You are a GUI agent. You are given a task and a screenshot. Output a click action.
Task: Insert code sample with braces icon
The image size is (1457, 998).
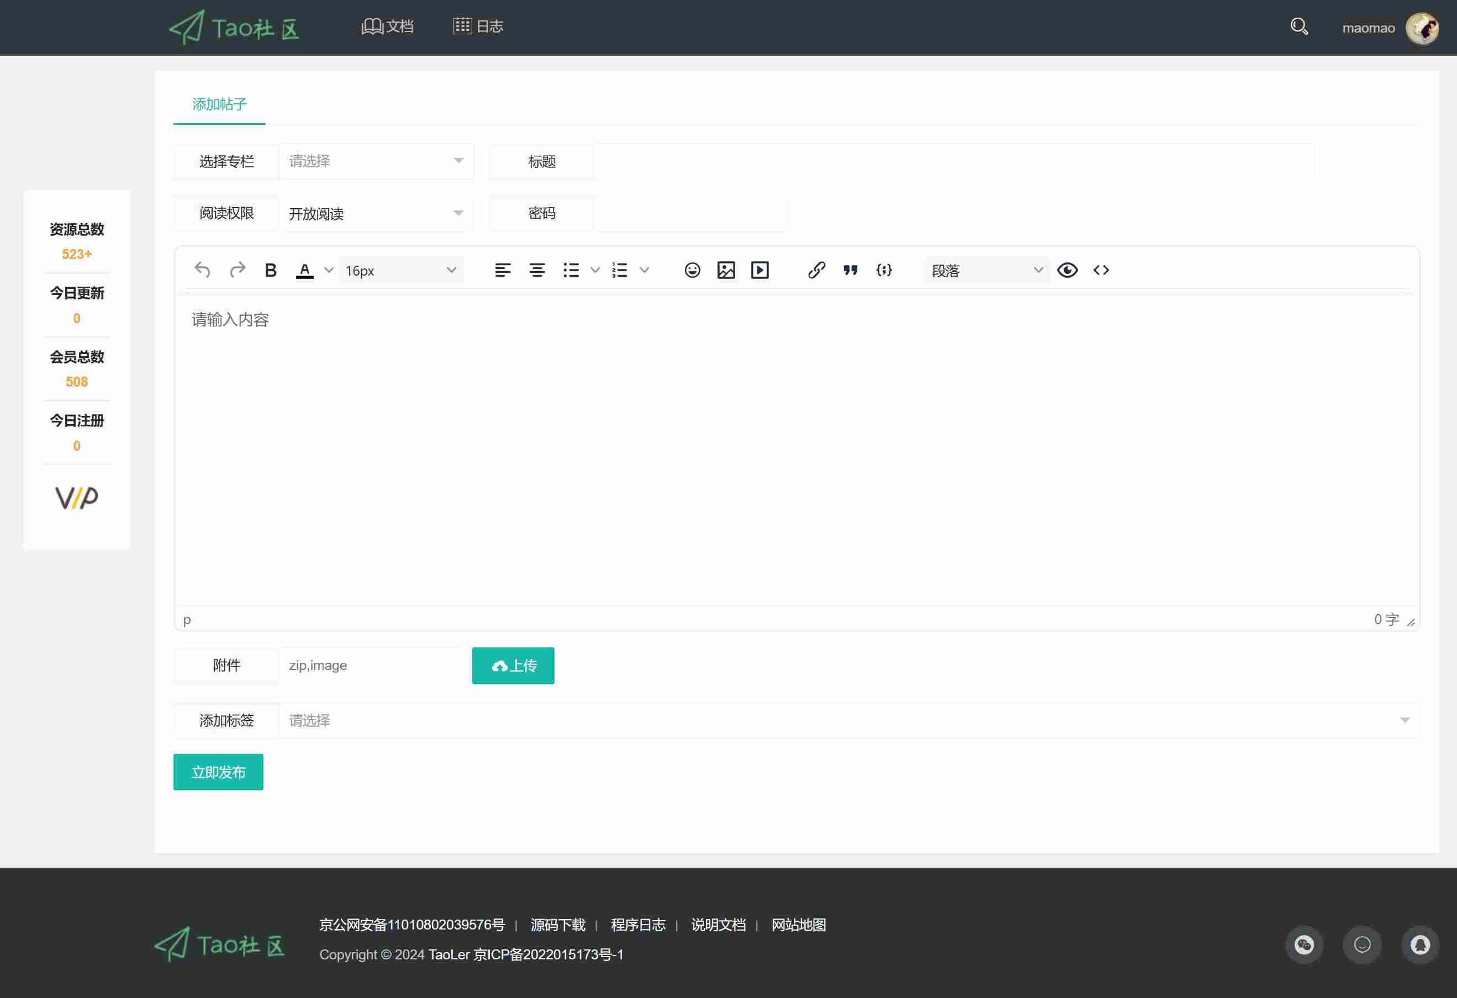[884, 270]
